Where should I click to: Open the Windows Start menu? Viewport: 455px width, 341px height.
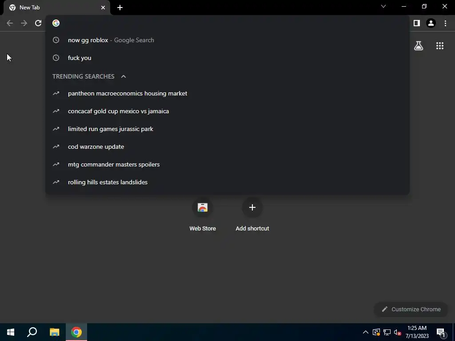coord(11,332)
